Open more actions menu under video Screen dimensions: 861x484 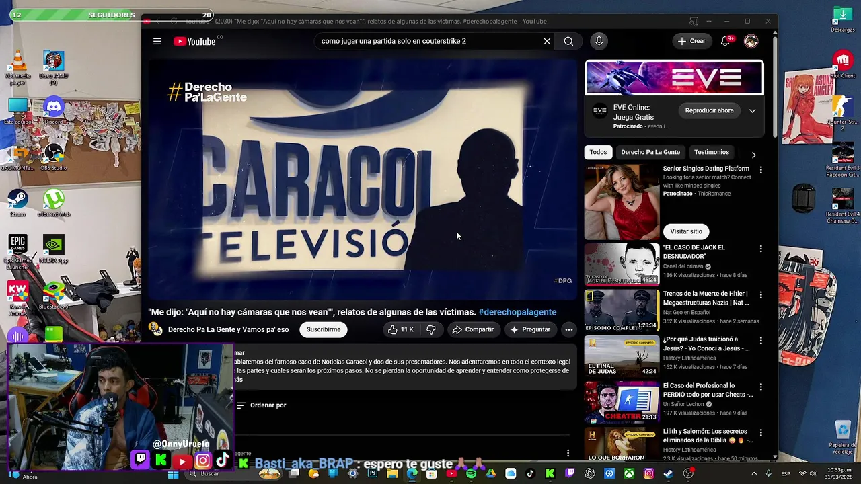tap(568, 329)
